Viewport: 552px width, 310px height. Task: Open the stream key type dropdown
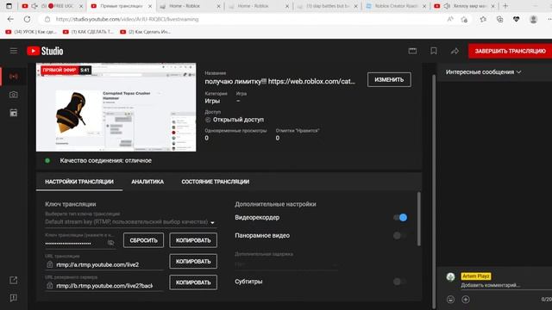(130, 222)
